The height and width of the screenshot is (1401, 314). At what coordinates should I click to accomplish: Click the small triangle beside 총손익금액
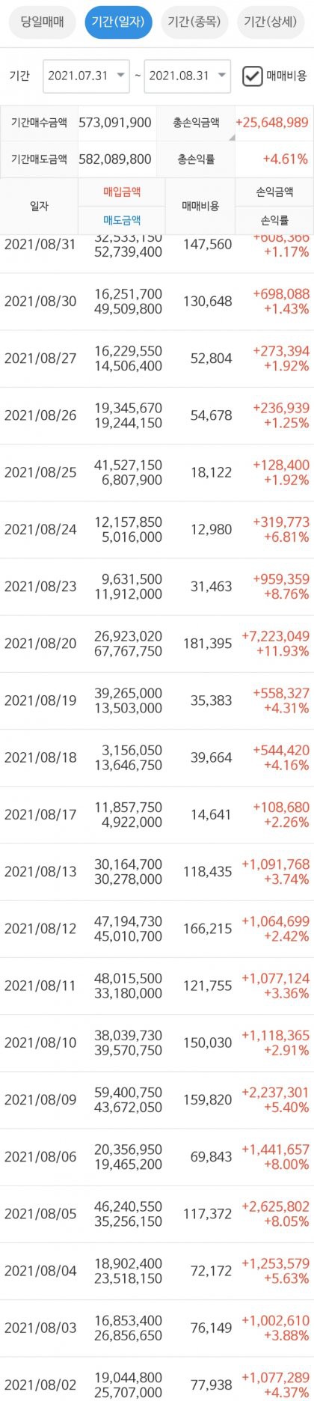[x=232, y=138]
